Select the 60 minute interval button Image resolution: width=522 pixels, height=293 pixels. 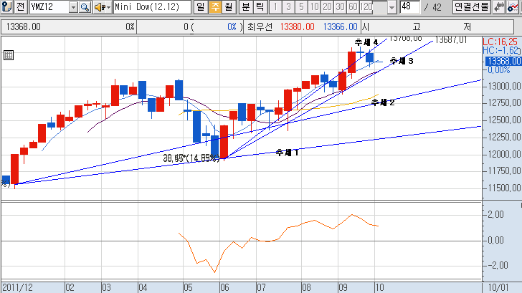pos(353,7)
